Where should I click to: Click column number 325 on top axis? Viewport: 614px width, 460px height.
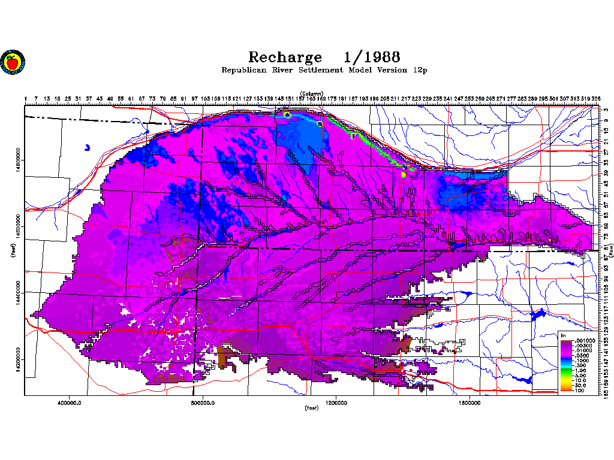[595, 99]
